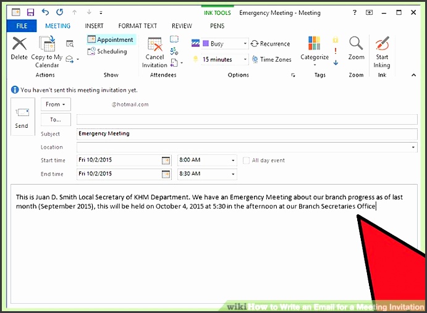Viewport: 427px width, 313px height.
Task: Toggle the Appointment view button
Action: tap(110, 40)
